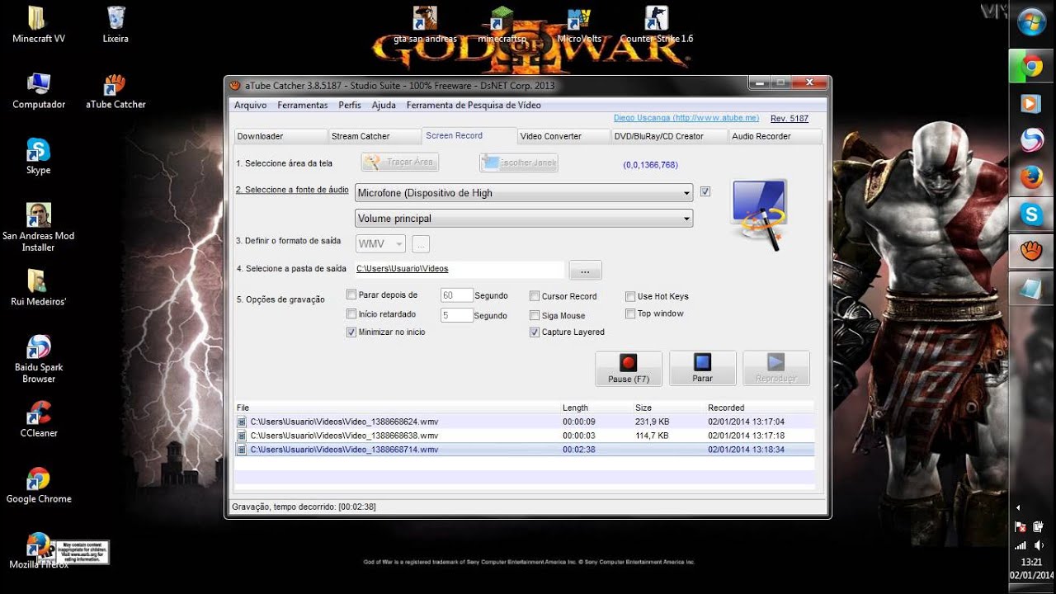Launch the Mozilla Firefox desktop shortcut
The image size is (1056, 594).
(x=38, y=551)
